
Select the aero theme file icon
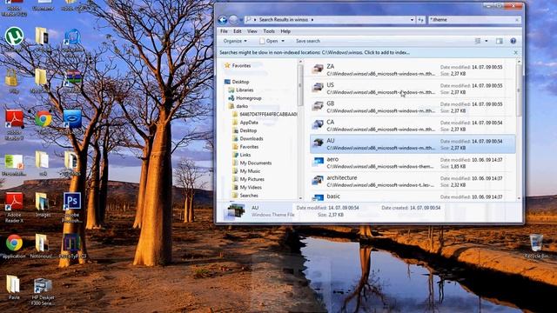click(317, 162)
